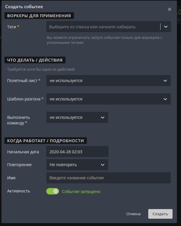Screen dimensions: 181x226
Task: Click the Отмена button
Action: pos(133,214)
